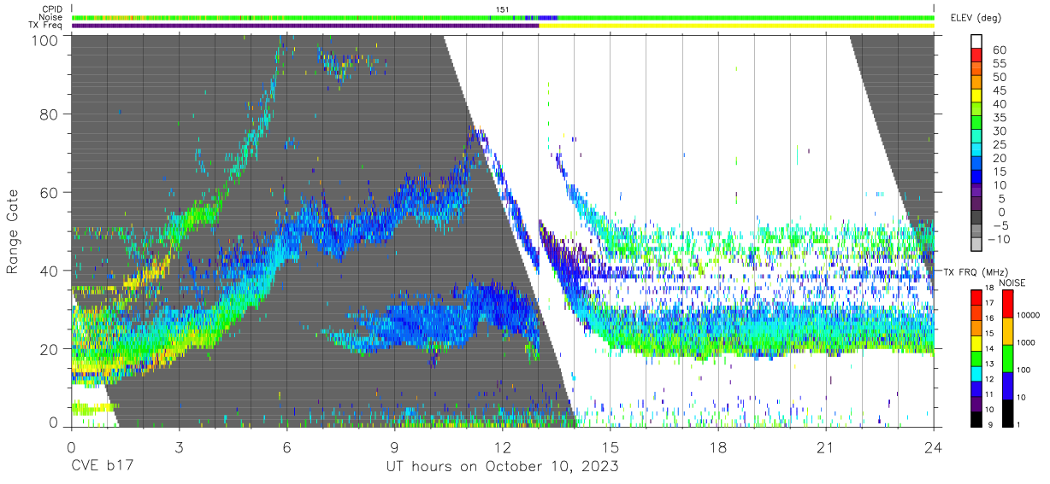Click the "-10" label on ELEV colorbar
The image size is (1050, 484).
997,239
